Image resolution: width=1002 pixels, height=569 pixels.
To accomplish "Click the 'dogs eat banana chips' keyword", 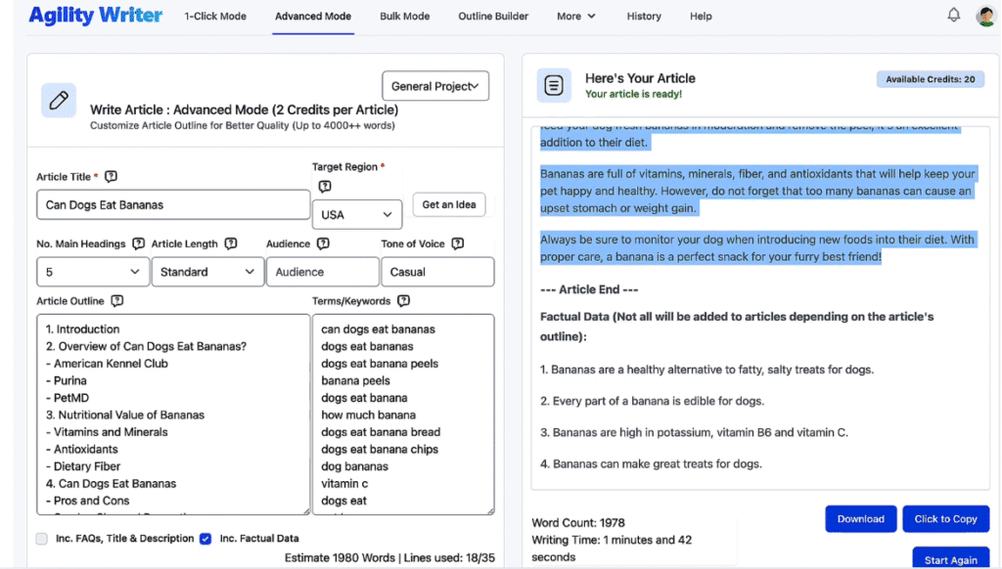I will coord(380,450).
